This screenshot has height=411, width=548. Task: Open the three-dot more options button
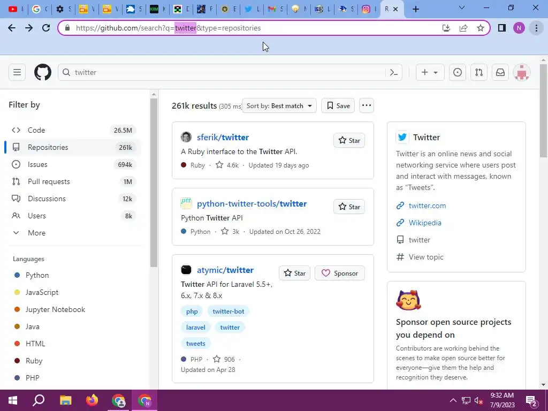pyautogui.click(x=366, y=105)
